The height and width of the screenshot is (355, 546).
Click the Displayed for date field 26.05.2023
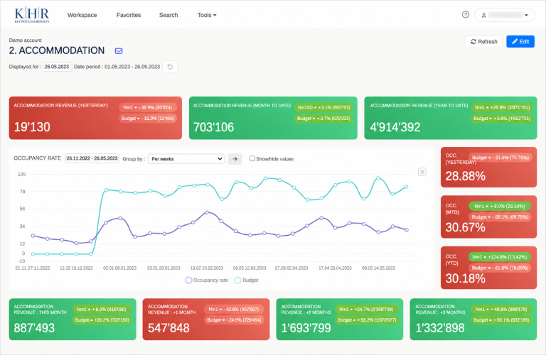pos(57,67)
